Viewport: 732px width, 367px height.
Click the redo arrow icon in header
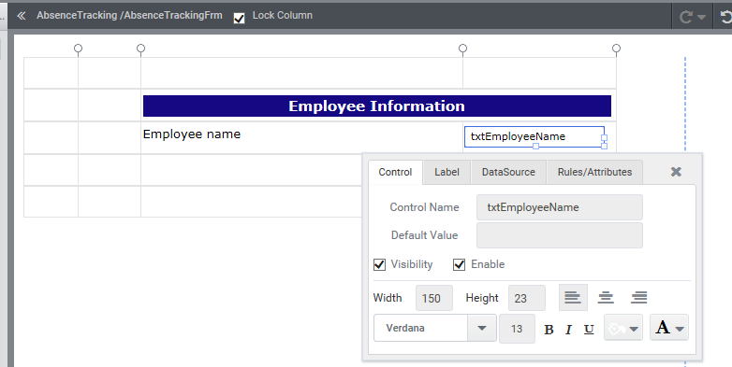point(692,17)
